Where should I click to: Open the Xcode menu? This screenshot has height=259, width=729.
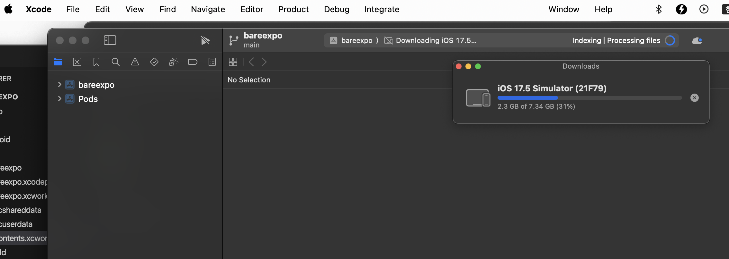(x=39, y=9)
